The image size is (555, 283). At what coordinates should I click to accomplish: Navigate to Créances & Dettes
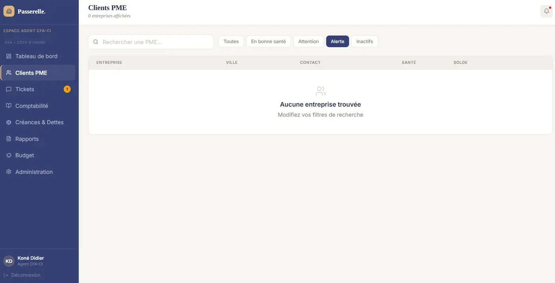[x=38, y=122]
